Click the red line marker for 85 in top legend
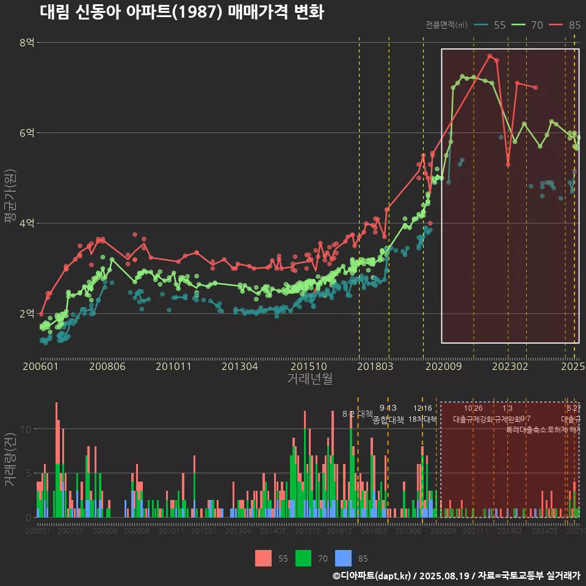Viewport: 586px width, 586px height. (556, 25)
